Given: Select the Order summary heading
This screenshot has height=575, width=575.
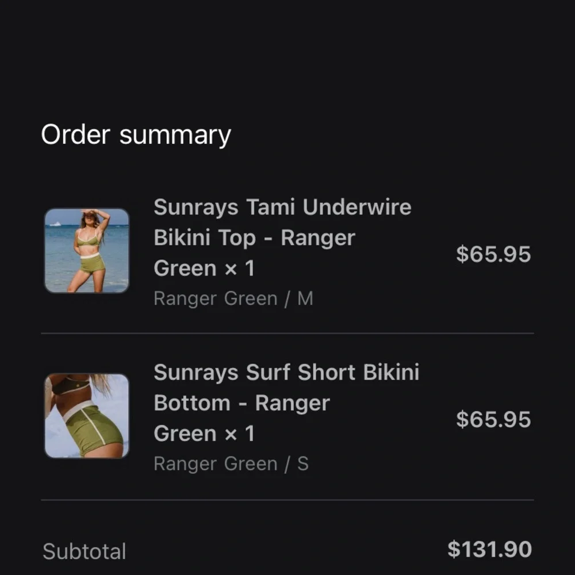Looking at the screenshot, I should pyautogui.click(x=136, y=135).
